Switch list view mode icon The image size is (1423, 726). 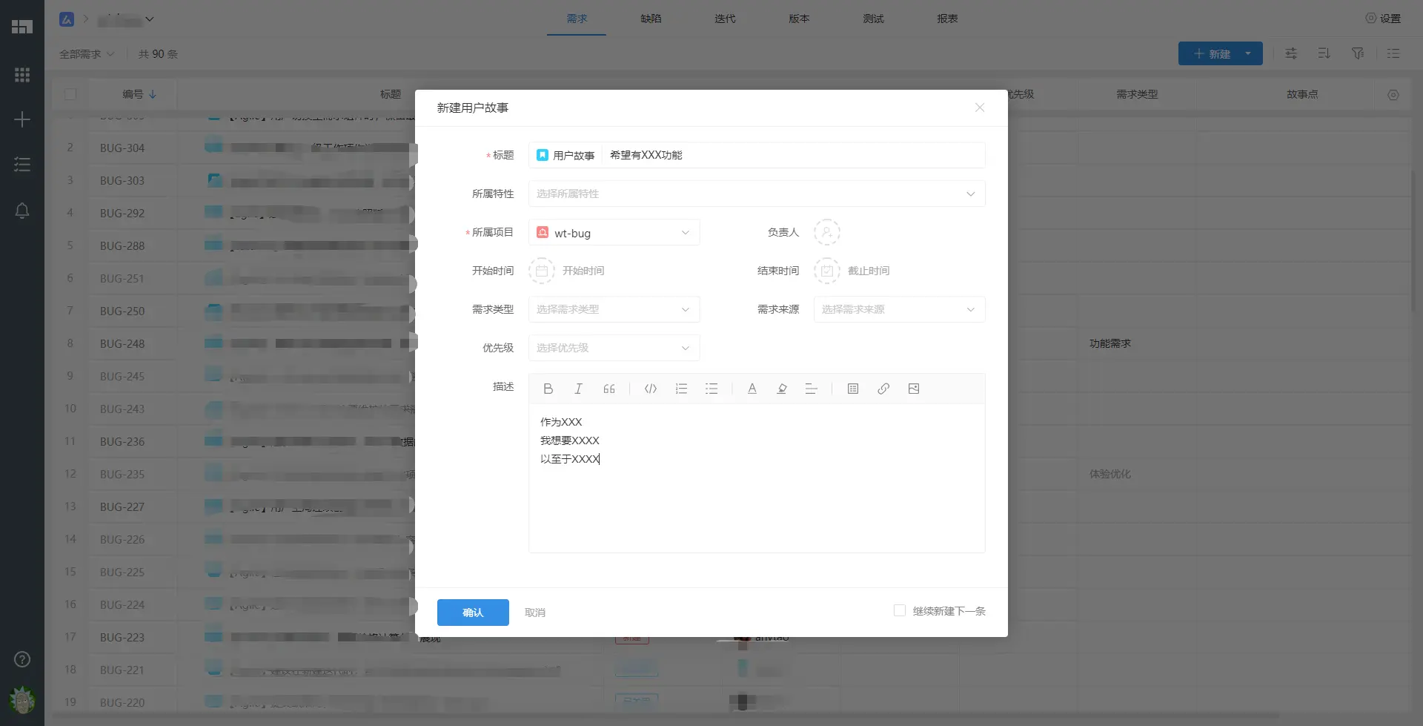[x=1393, y=53]
